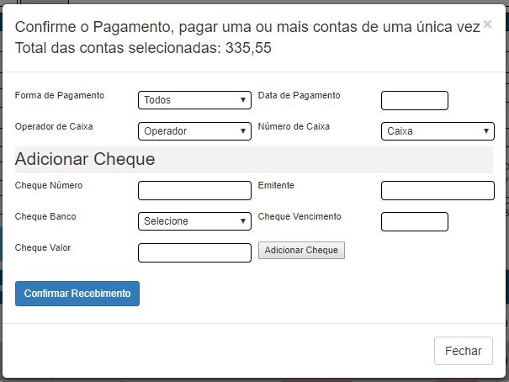Viewport: 509px width, 382px height.
Task: Expand the Operador de Caixa dropdown
Action: (x=194, y=131)
